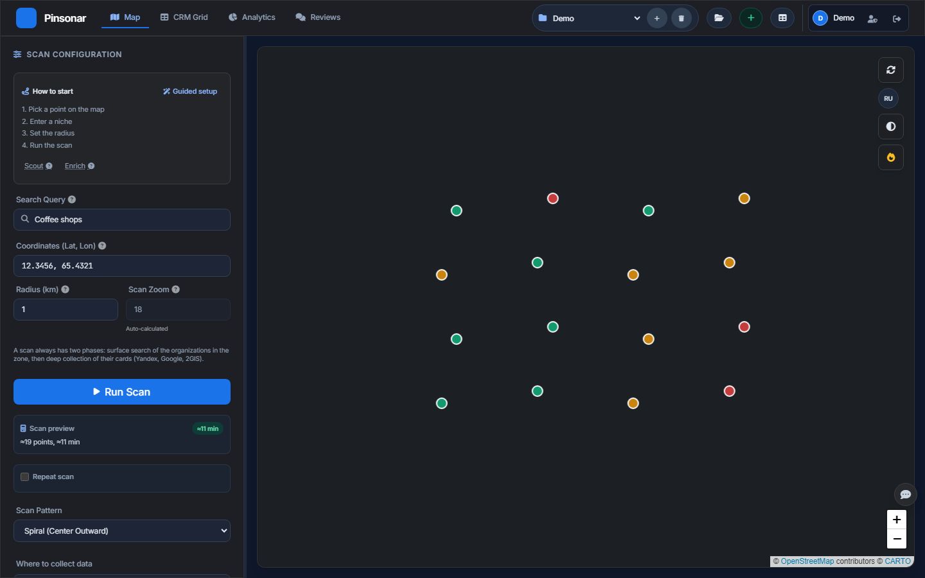Viewport: 925px width, 578px height.
Task: Enable the Repeat scan checkbox
Action: (x=25, y=477)
